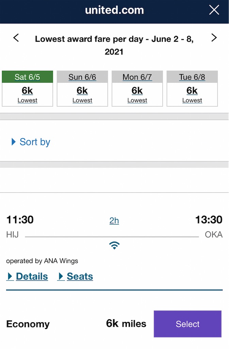Switch to the Sun 6/6 date tab
This screenshot has height=349, width=229.
[x=82, y=88]
